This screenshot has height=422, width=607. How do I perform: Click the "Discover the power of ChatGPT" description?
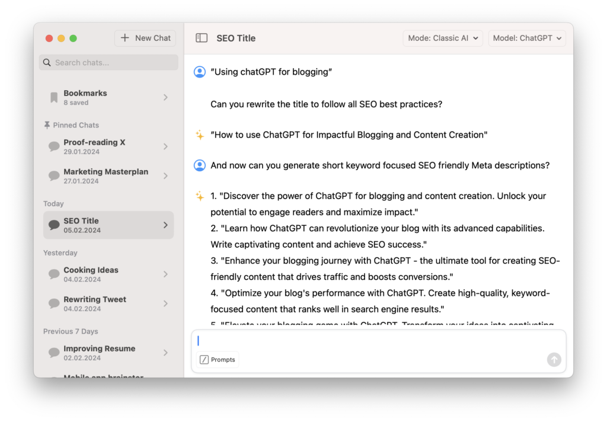pos(378,204)
